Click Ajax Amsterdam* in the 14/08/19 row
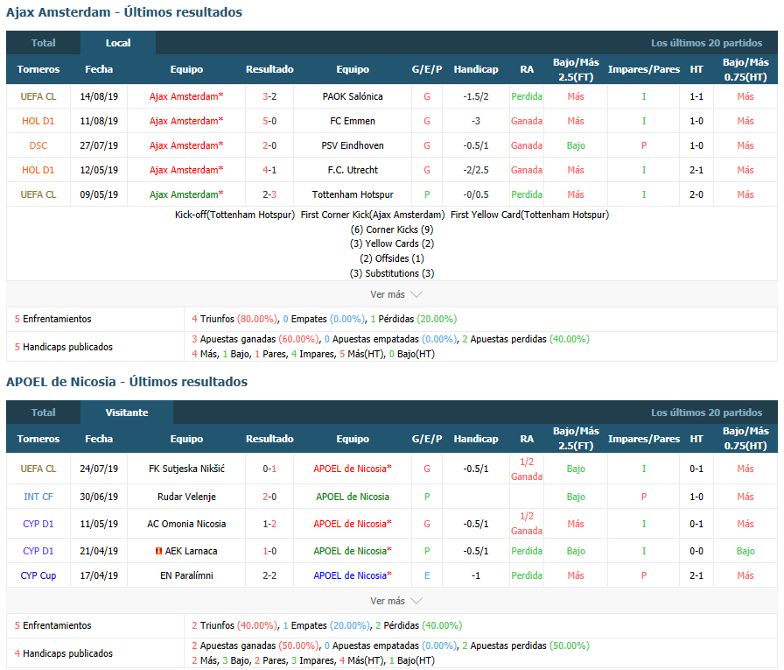The image size is (784, 670). (x=186, y=96)
